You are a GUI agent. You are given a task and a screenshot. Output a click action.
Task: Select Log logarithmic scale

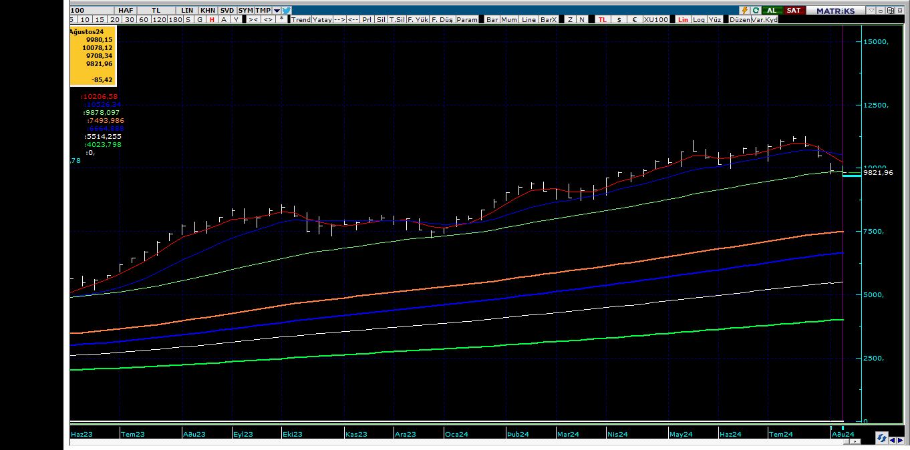click(699, 20)
